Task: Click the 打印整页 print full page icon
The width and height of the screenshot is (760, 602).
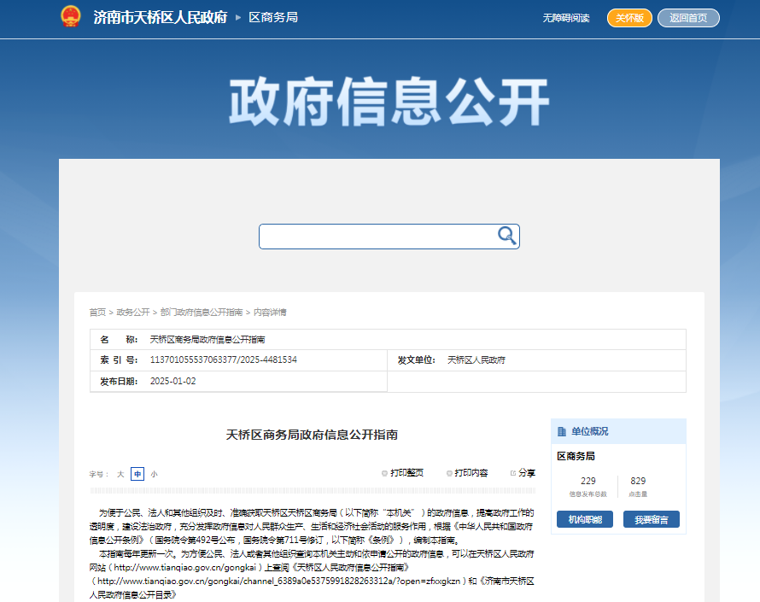Action: click(x=385, y=473)
